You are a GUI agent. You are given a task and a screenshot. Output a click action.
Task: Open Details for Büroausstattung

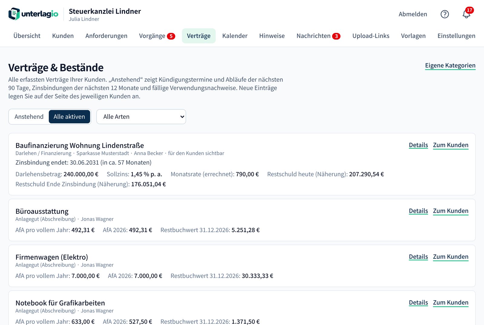(x=418, y=211)
